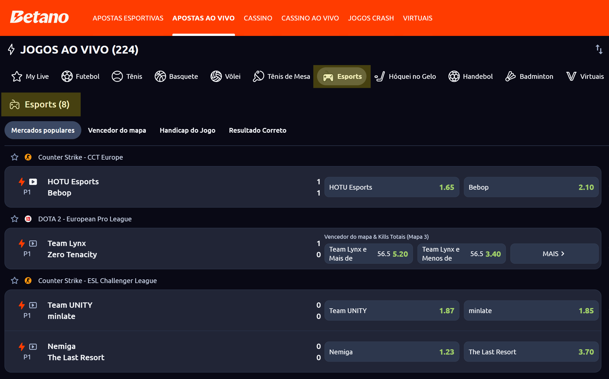The image size is (609, 379).
Task: Click the Counter Strike logo for CCT Europe
Action: coord(28,157)
